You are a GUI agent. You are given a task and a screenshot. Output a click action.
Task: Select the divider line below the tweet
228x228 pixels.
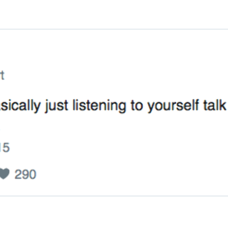[x=114, y=196]
